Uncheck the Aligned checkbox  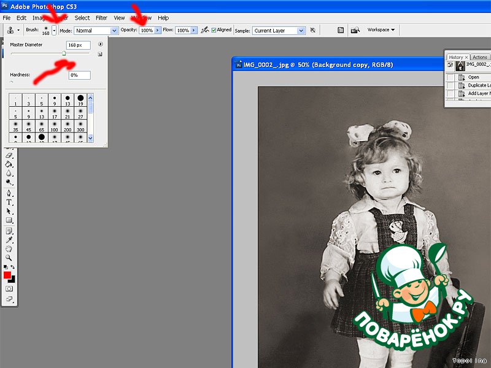coord(214,29)
